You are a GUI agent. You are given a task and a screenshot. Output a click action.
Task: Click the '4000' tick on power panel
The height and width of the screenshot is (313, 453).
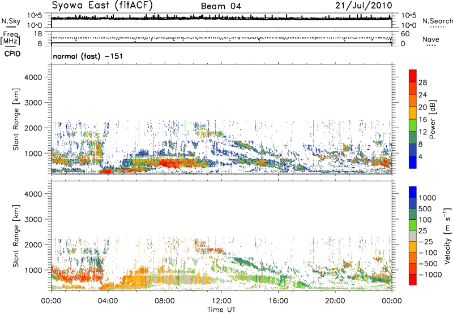(x=33, y=77)
